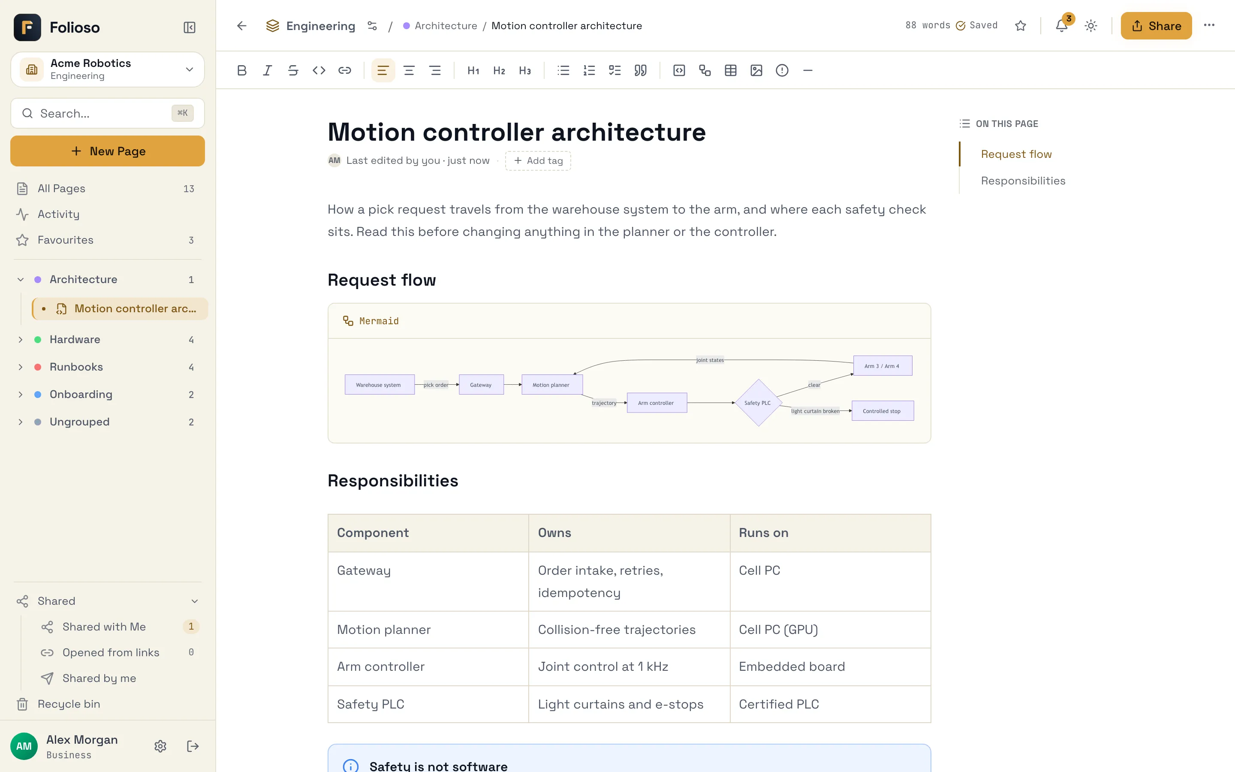Insert a checklist
The image size is (1235, 772).
click(x=615, y=70)
